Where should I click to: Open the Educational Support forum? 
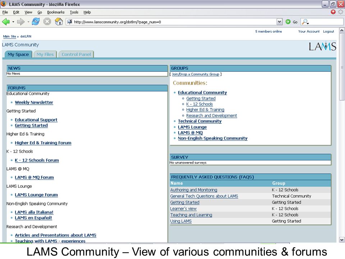(x=36, y=120)
